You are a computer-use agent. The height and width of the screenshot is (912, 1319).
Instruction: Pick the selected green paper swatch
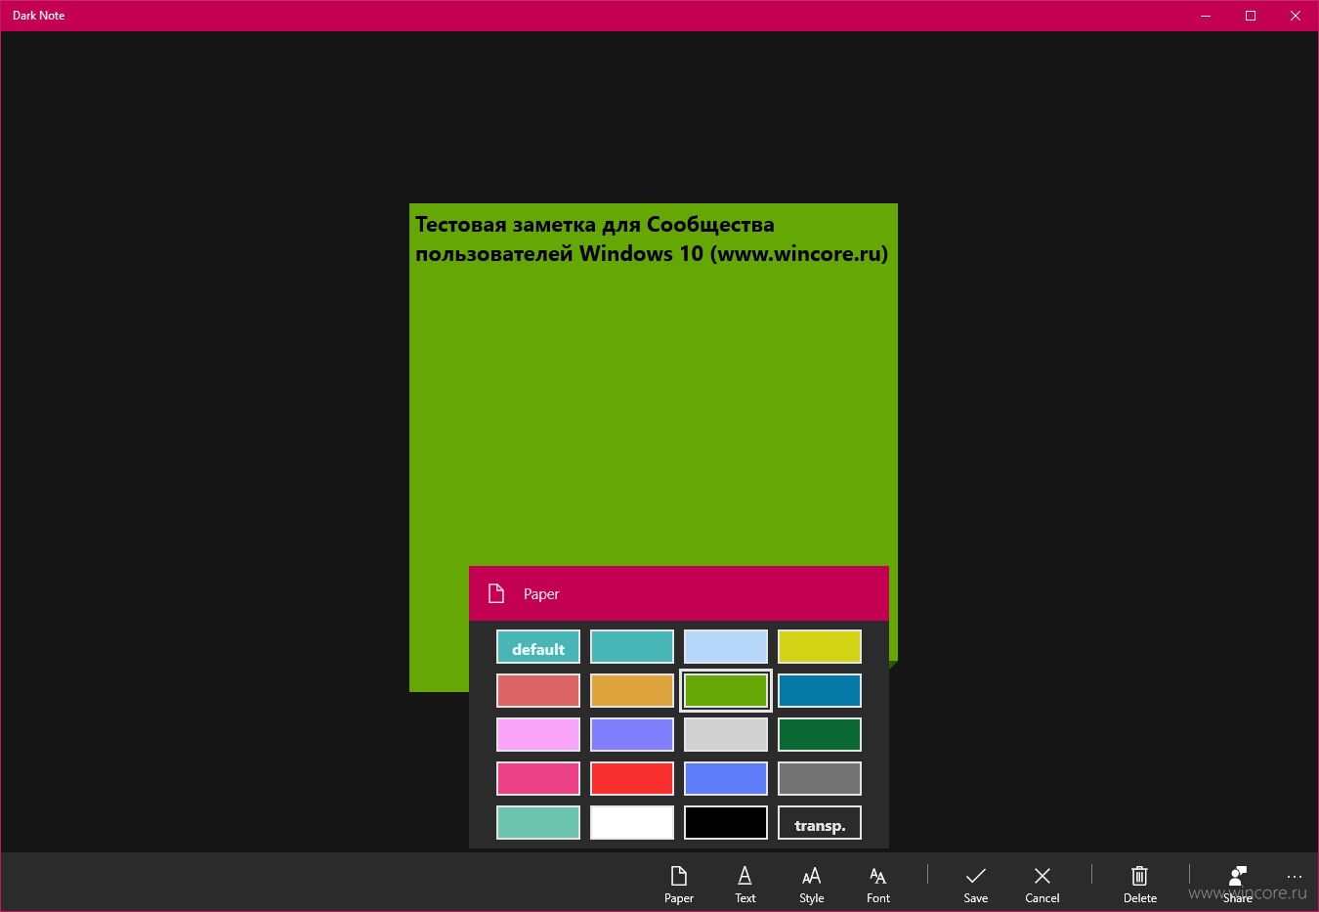(726, 691)
